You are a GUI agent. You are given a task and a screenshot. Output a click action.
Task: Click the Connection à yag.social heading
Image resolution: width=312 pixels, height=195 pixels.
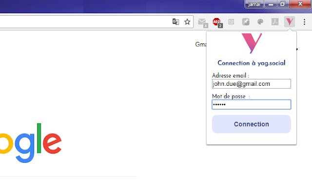click(x=252, y=63)
